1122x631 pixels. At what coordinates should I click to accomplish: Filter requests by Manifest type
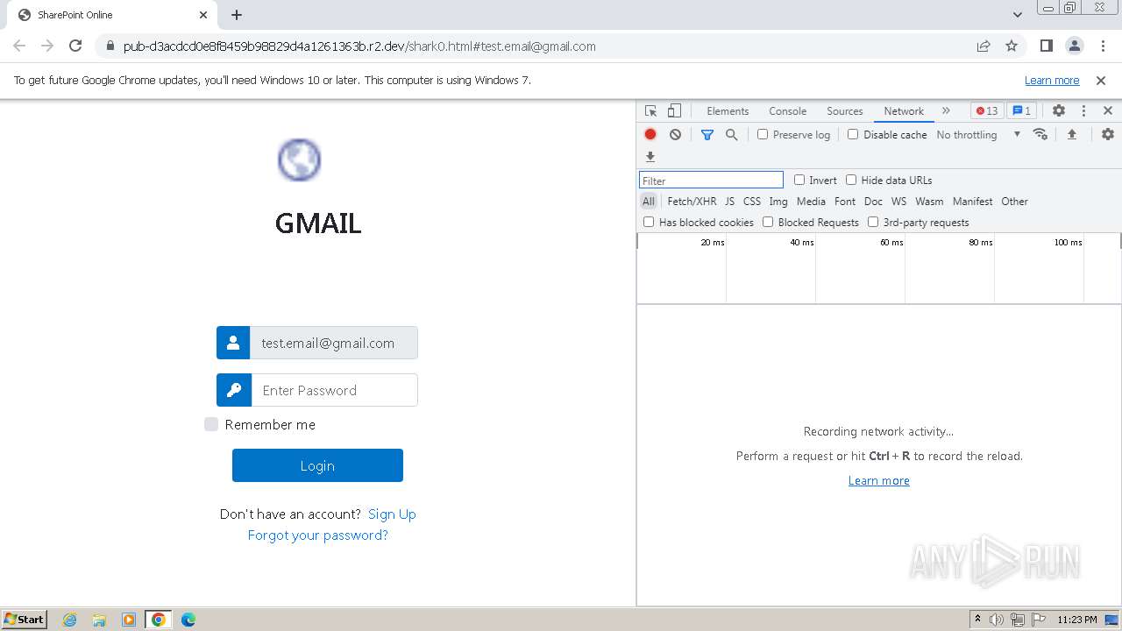pyautogui.click(x=973, y=202)
